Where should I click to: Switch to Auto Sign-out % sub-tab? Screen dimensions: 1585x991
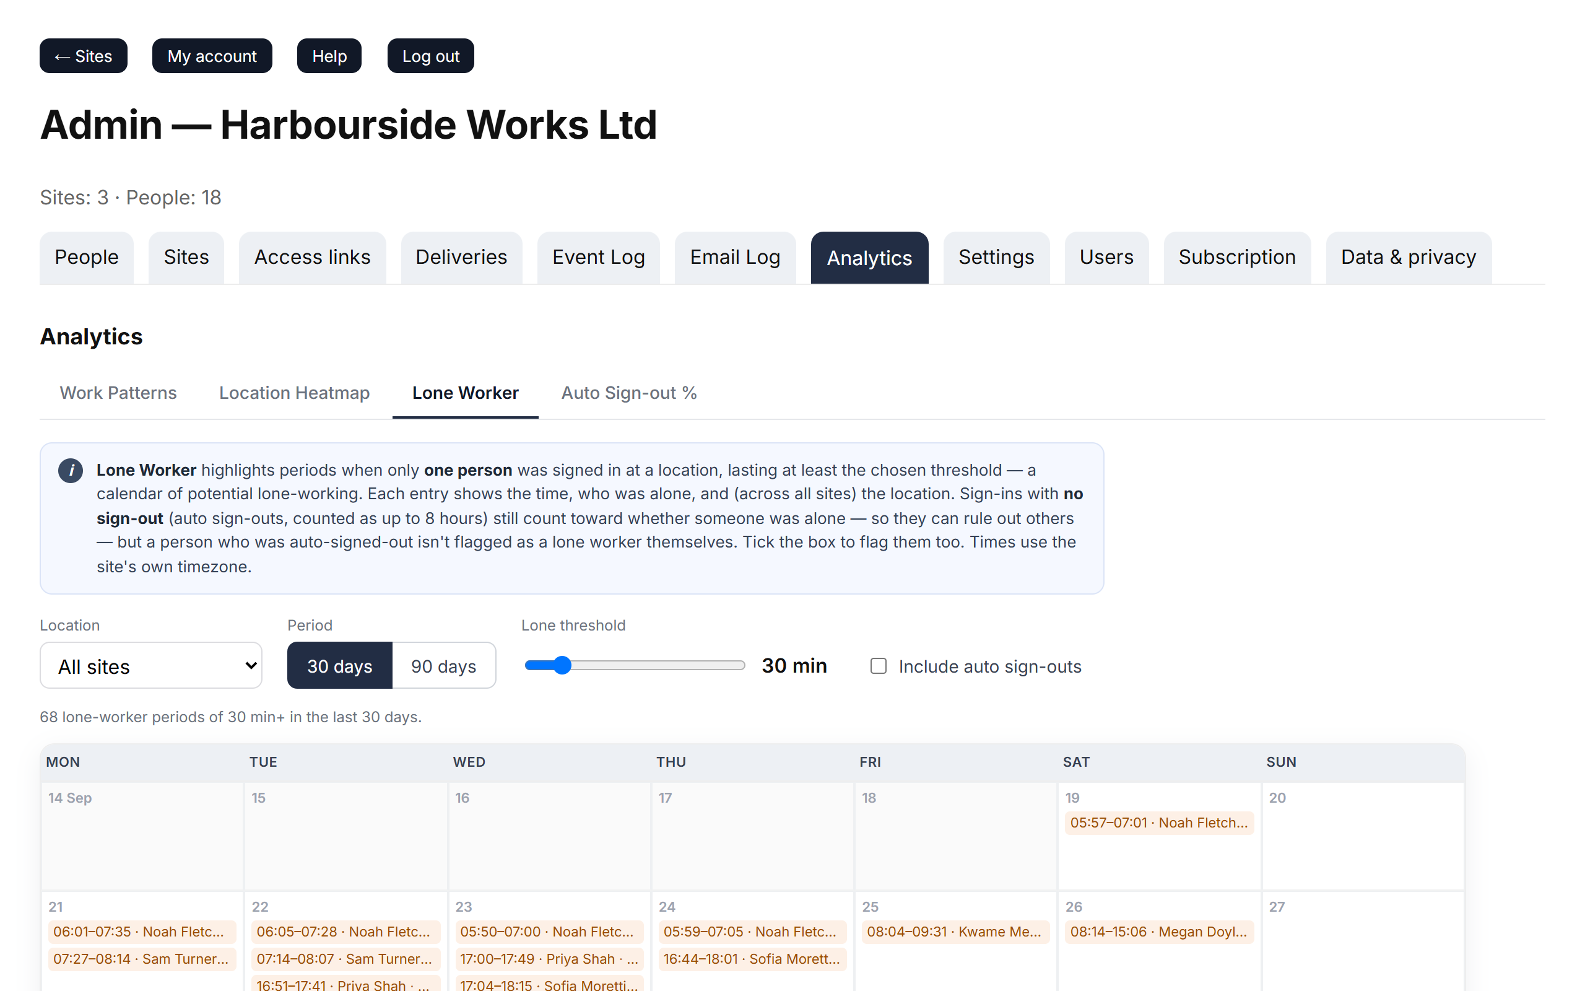[629, 393]
